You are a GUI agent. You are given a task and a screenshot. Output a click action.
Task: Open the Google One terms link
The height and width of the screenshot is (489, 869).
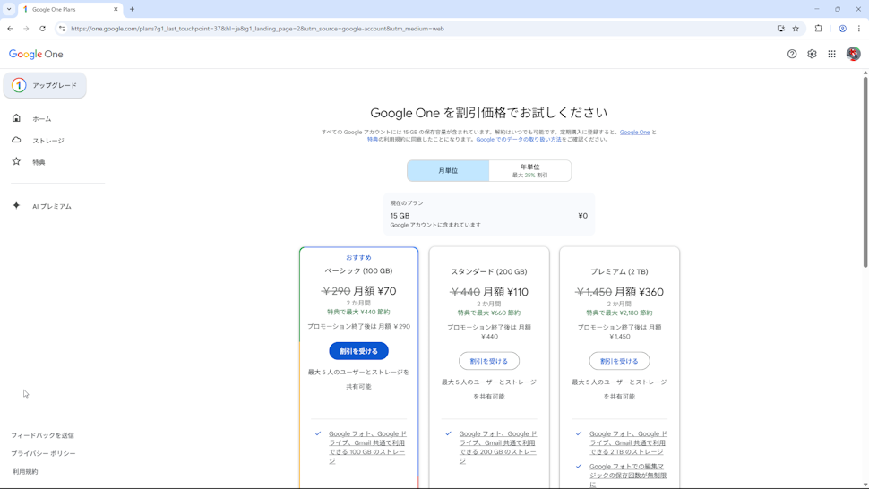click(634, 132)
